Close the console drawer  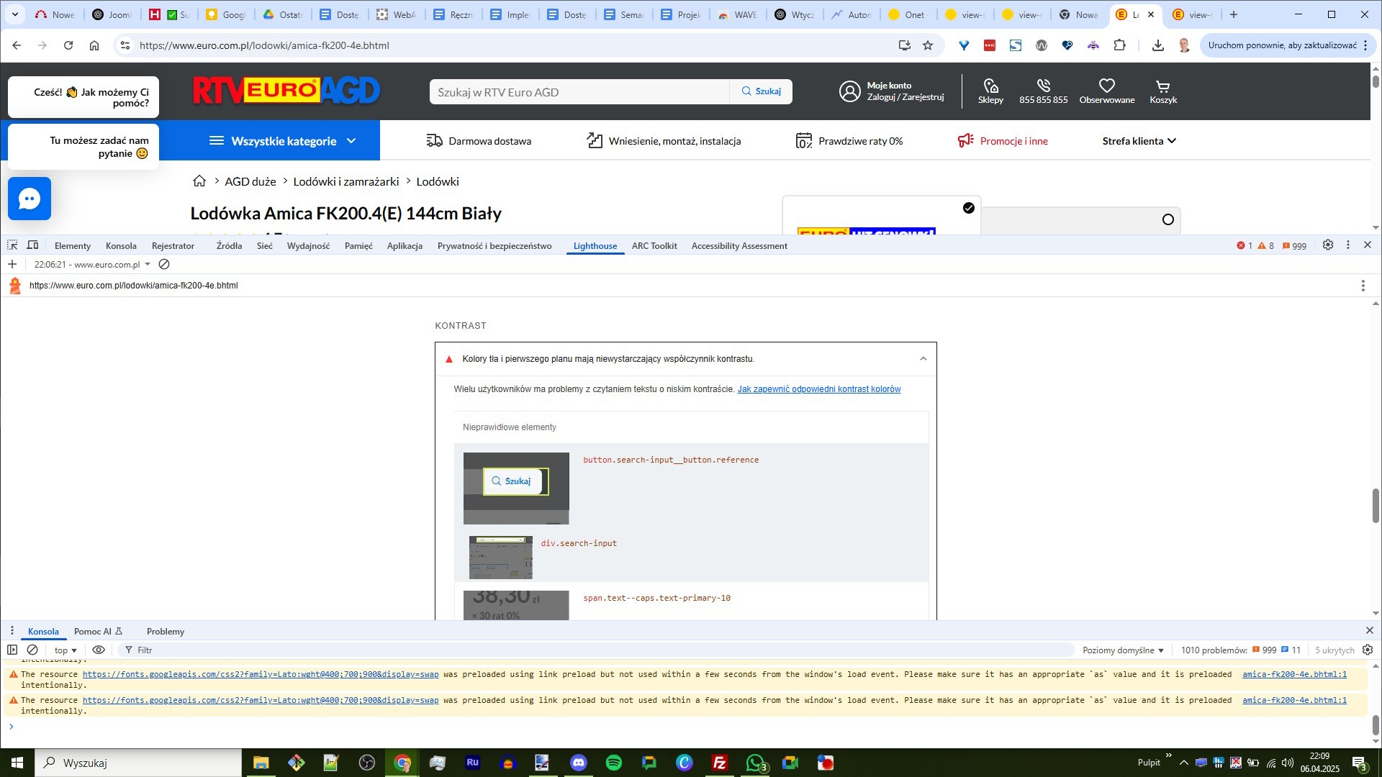pyautogui.click(x=1369, y=631)
